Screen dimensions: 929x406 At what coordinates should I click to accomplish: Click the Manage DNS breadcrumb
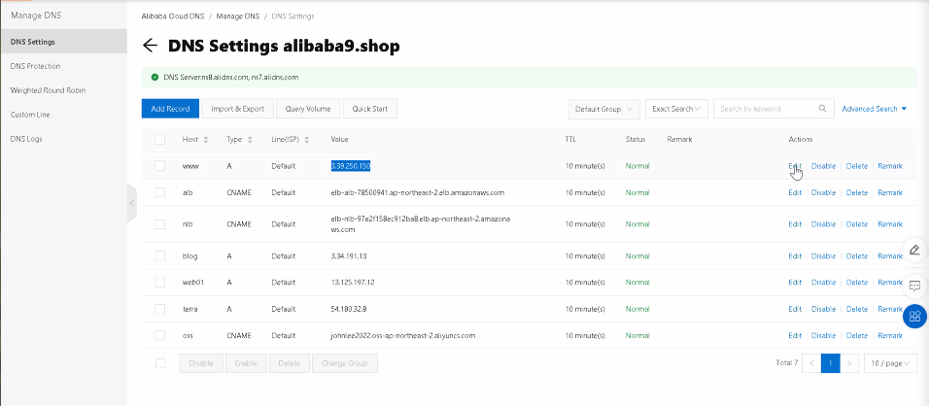(237, 16)
